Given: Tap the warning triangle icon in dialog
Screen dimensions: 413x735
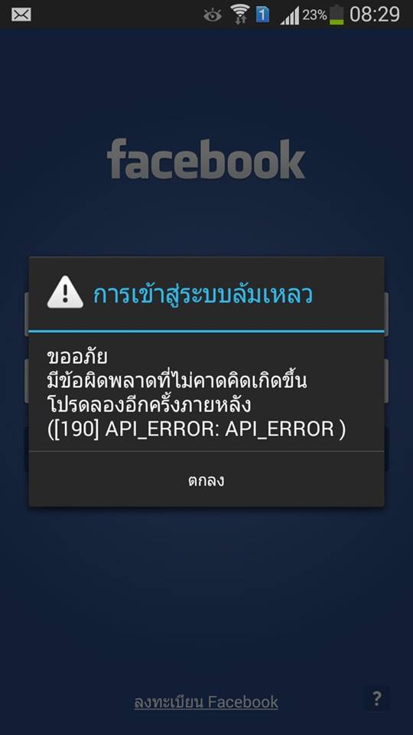Looking at the screenshot, I should coord(65,292).
